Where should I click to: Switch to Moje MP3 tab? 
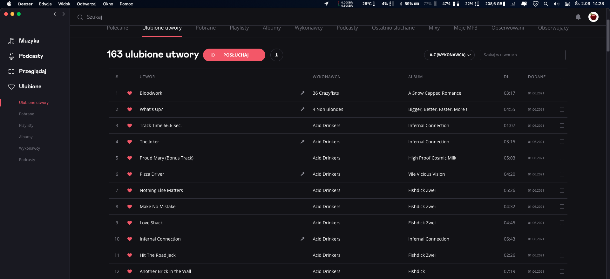point(465,28)
